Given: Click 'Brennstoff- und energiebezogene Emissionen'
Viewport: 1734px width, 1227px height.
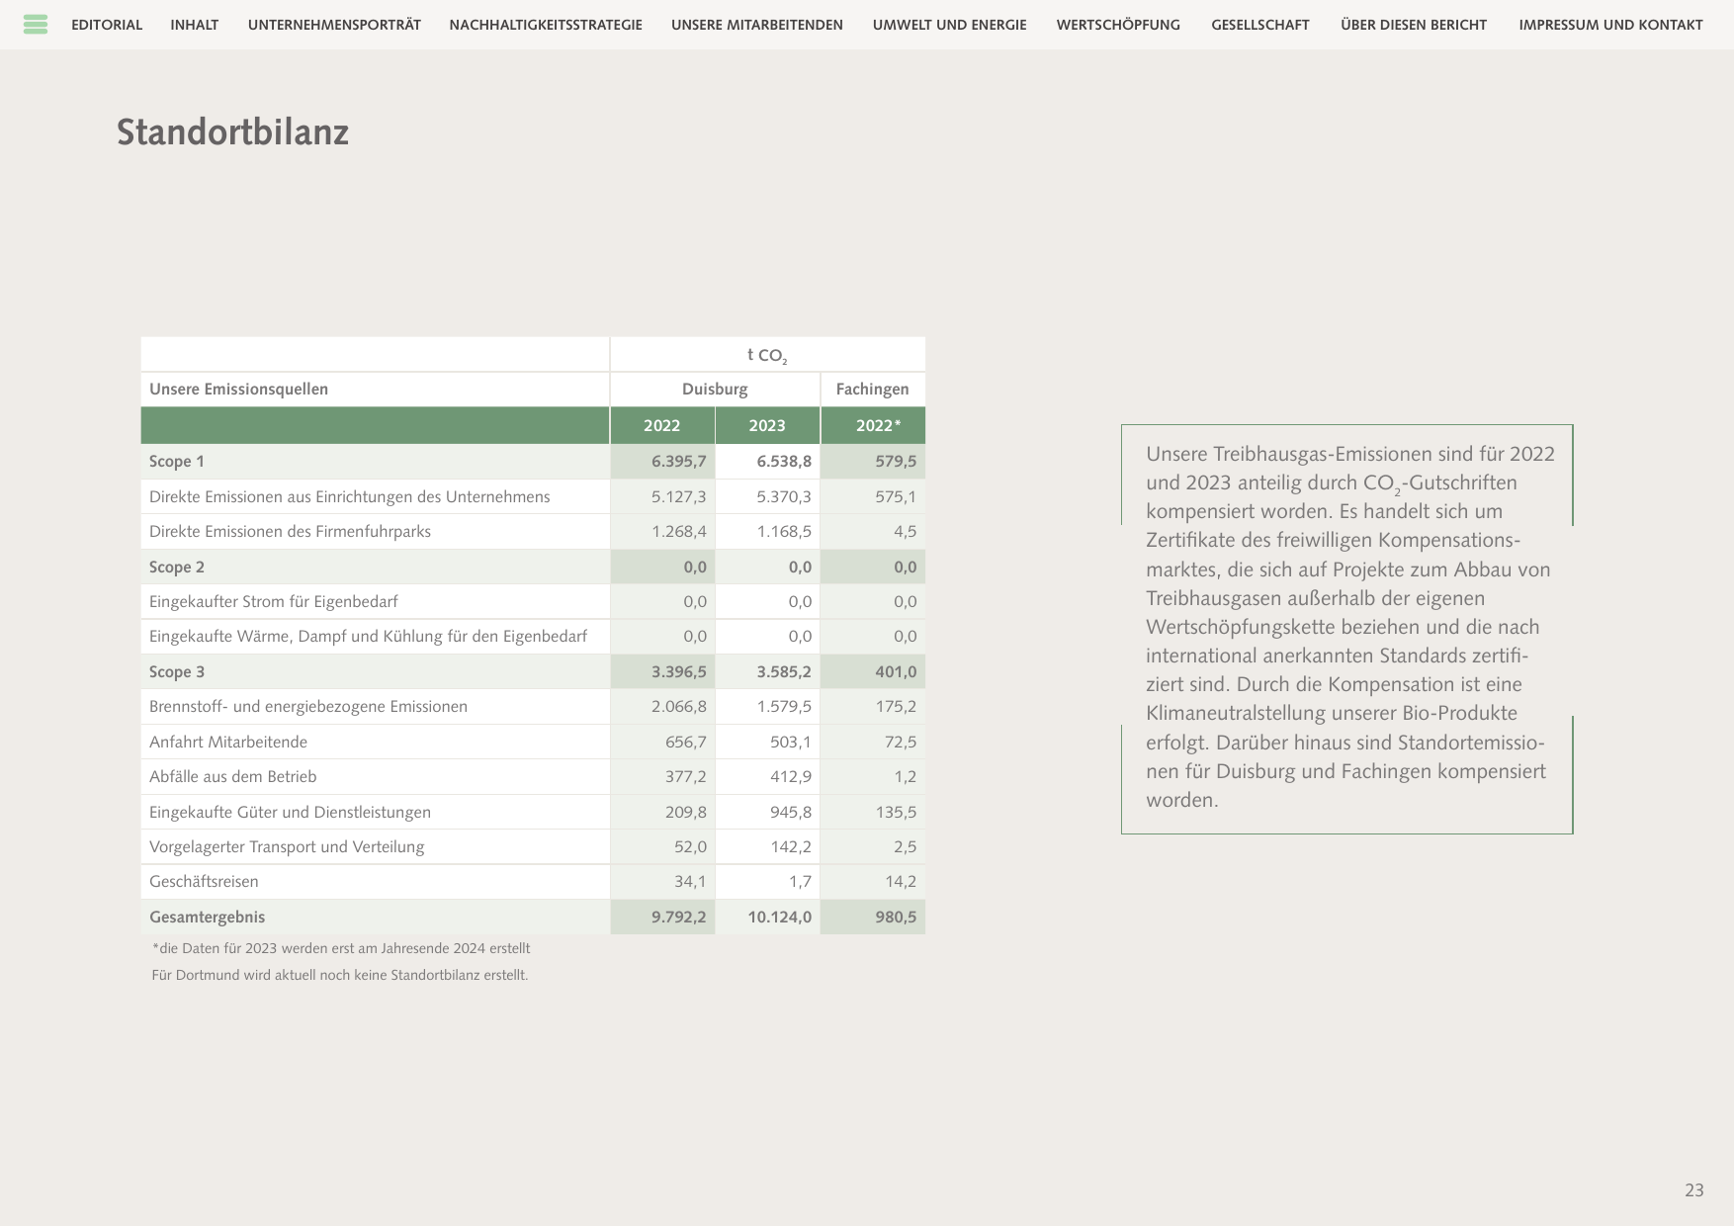Looking at the screenshot, I should click(x=308, y=707).
